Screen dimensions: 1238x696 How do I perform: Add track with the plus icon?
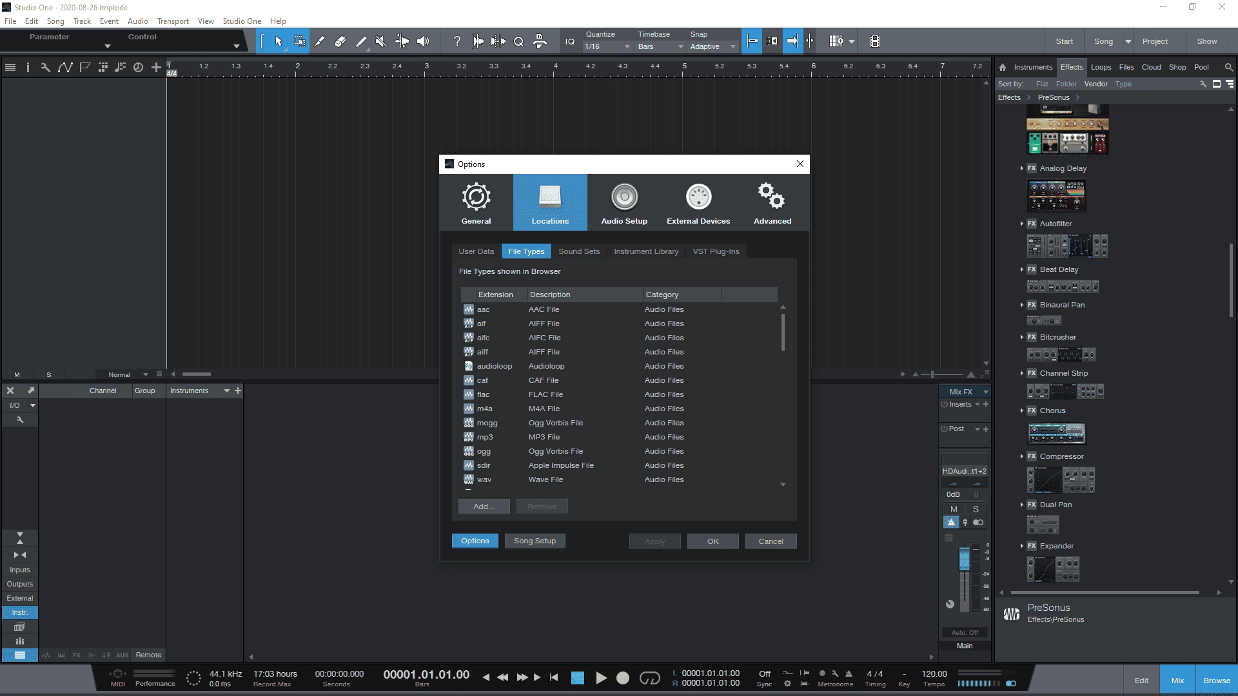coord(156,67)
